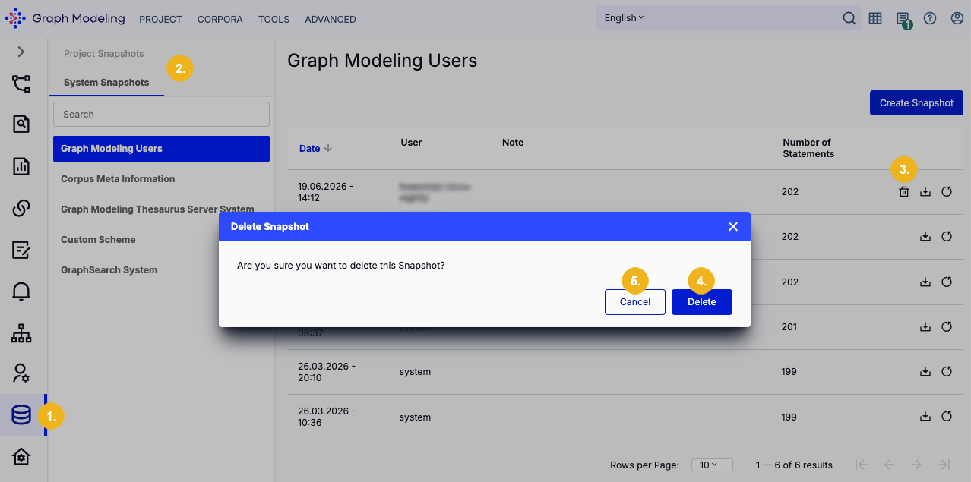The height and width of the screenshot is (482, 971).
Task: Download the snapshot with 201 statements
Action: click(x=925, y=327)
